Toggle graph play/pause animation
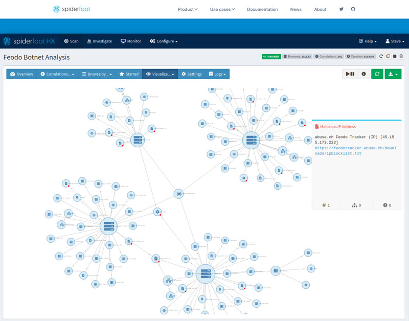 [x=350, y=74]
